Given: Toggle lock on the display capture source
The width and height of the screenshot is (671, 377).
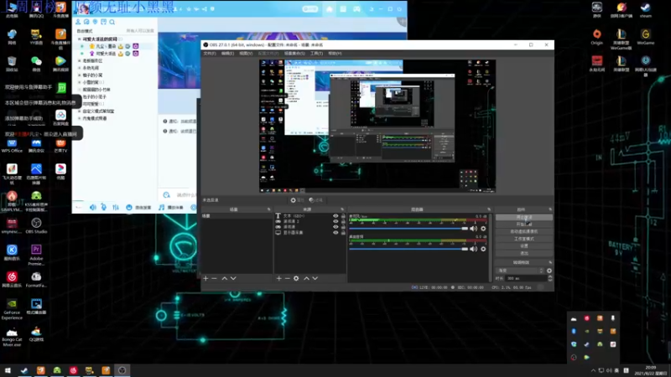Looking at the screenshot, I should coord(343,233).
